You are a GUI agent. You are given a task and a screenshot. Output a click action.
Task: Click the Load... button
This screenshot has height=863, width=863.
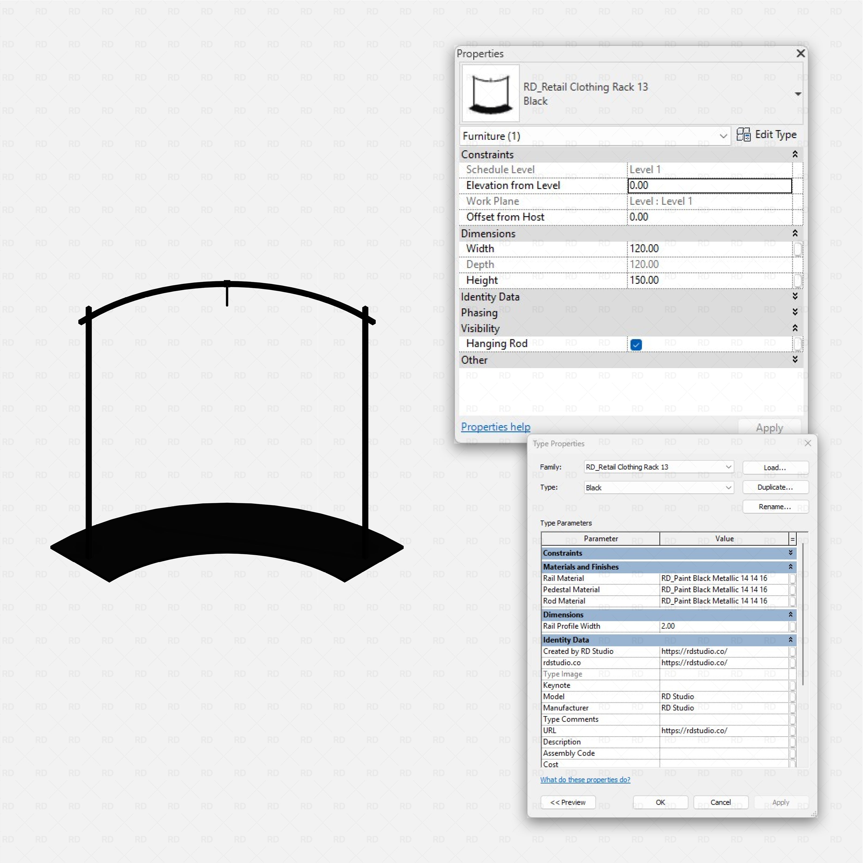tap(775, 467)
